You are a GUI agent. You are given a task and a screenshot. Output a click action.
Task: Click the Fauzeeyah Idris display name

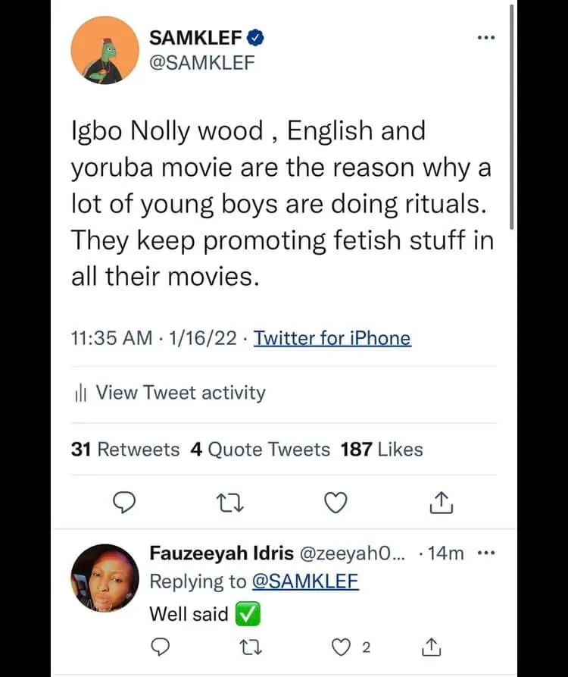point(221,553)
